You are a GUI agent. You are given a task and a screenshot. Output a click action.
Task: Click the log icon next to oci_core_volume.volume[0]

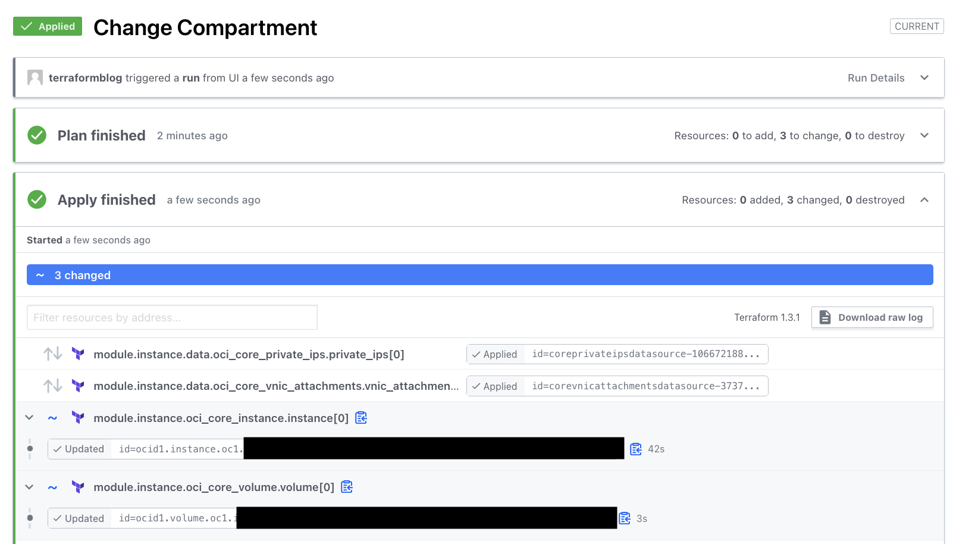point(347,487)
